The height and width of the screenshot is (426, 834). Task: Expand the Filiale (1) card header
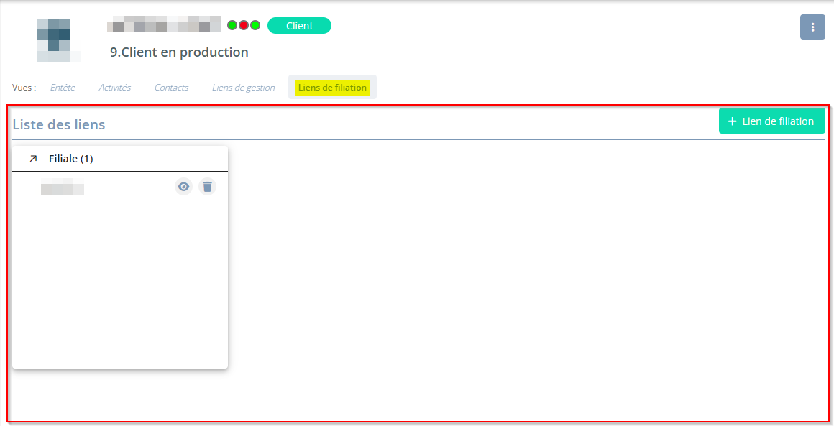pyautogui.click(x=71, y=159)
